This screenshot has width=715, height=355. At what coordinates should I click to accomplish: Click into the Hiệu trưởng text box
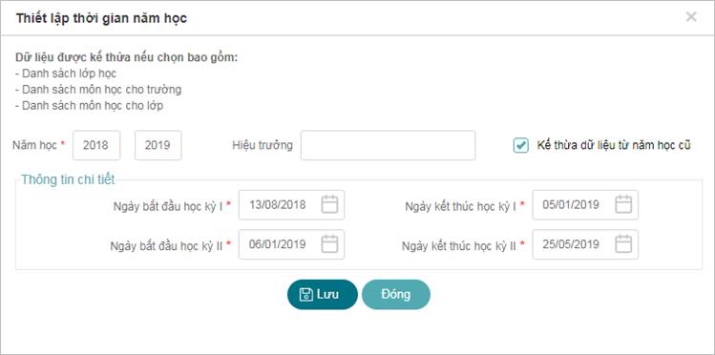point(389,145)
